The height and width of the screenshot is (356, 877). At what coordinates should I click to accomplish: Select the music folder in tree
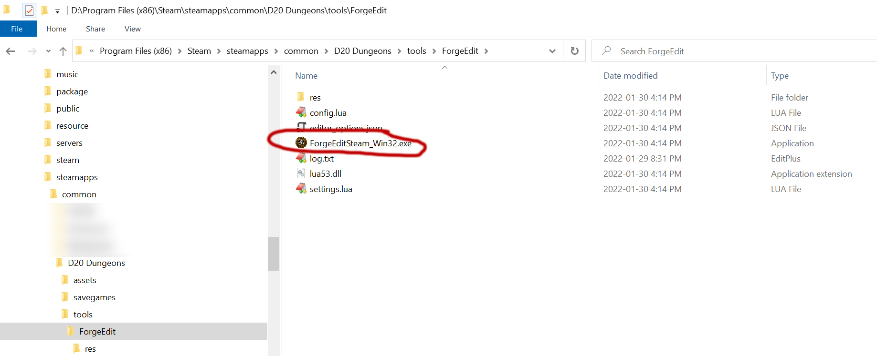click(67, 74)
